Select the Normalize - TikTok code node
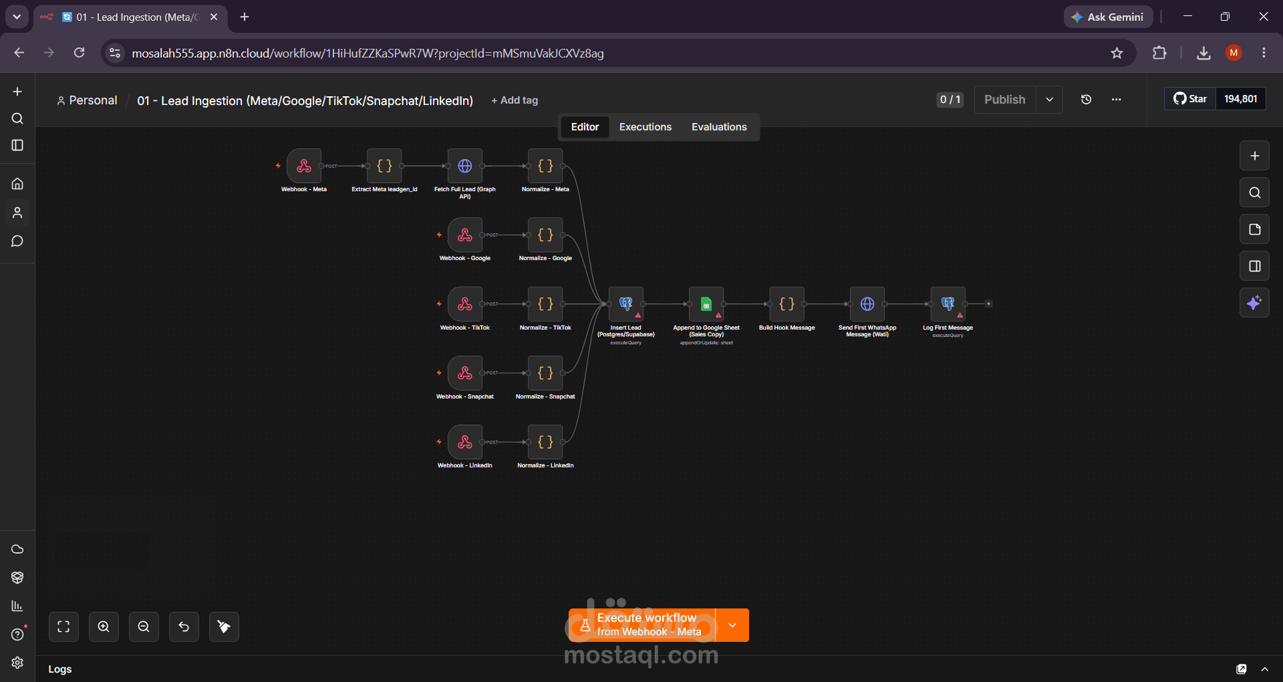The width and height of the screenshot is (1283, 682). [545, 304]
